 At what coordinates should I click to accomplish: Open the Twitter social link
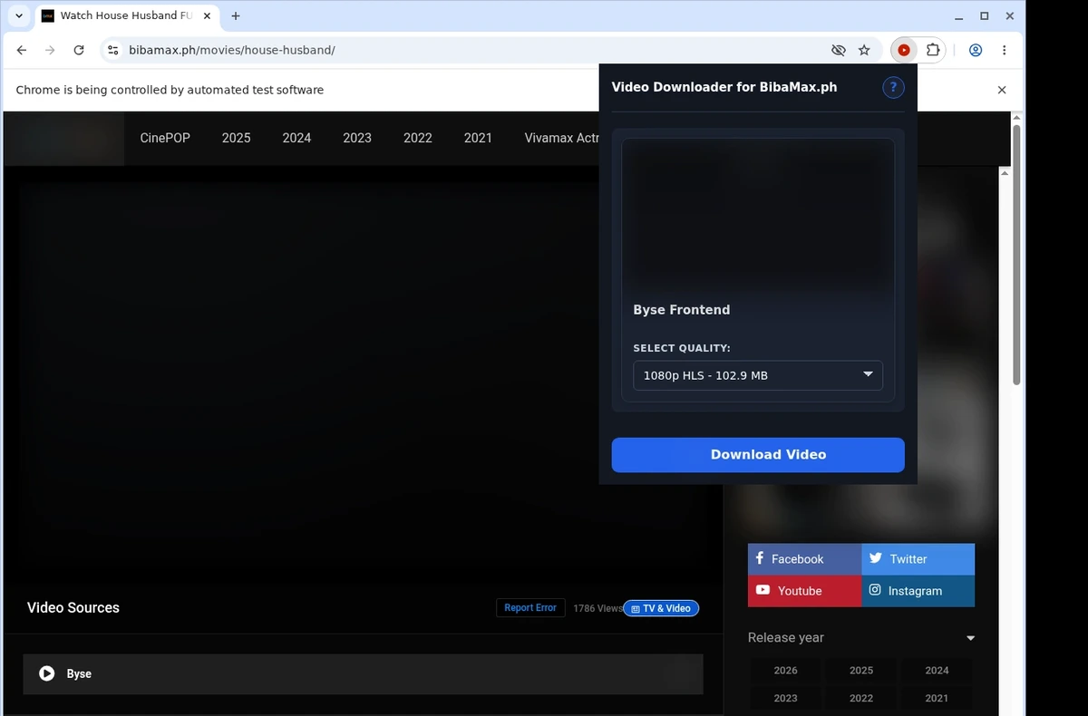coord(918,559)
